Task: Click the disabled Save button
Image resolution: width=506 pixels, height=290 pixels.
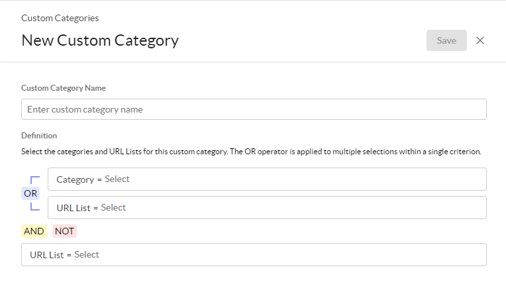Action: [446, 40]
